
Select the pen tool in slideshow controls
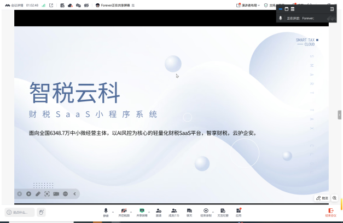[x=38, y=194]
